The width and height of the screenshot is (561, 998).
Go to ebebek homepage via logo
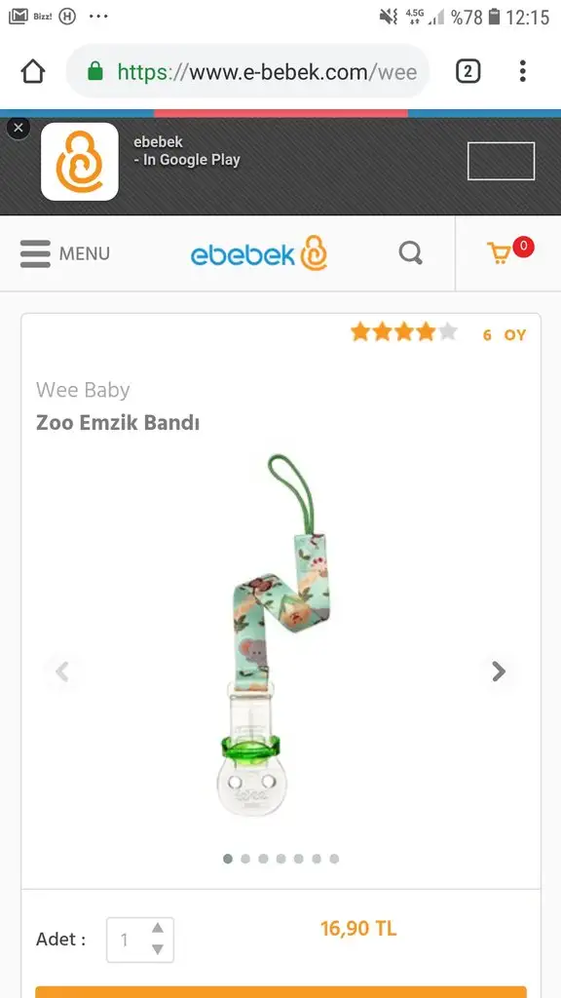coord(259,253)
